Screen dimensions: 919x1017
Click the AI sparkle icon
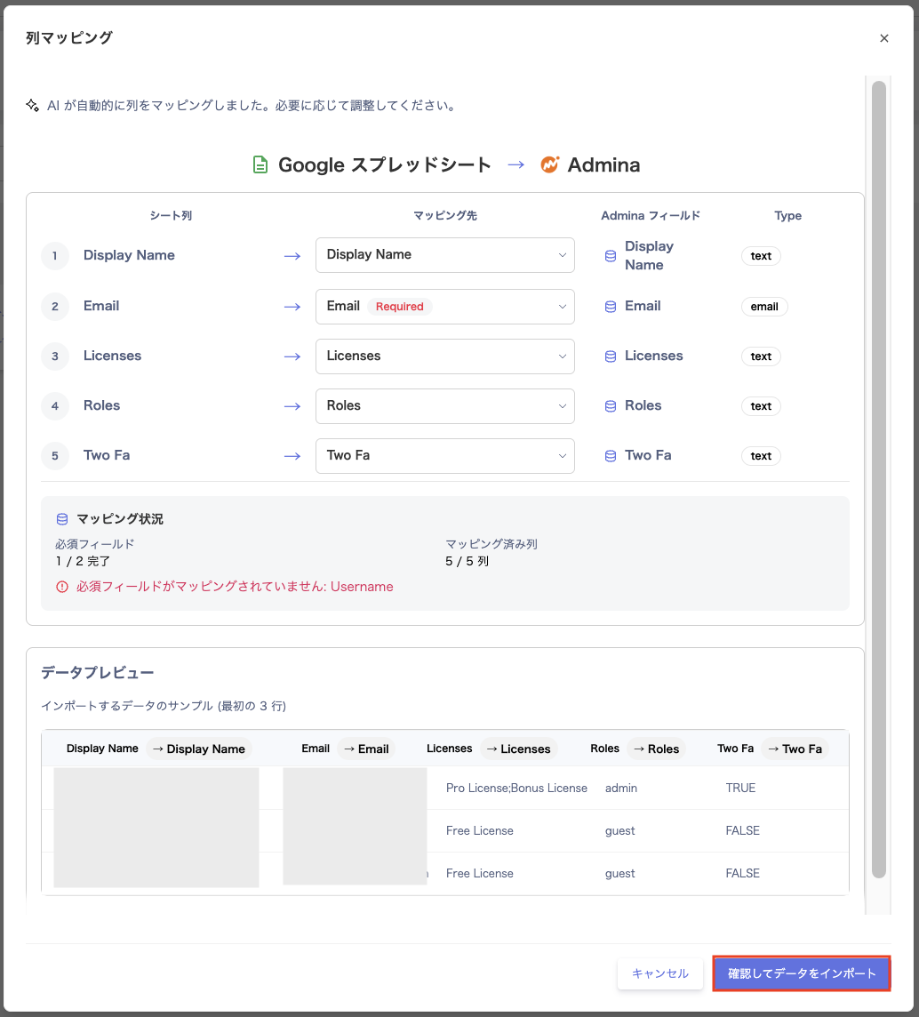(x=33, y=106)
